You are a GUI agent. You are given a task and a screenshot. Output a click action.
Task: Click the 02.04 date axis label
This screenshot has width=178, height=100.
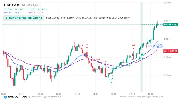(77, 94)
